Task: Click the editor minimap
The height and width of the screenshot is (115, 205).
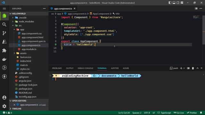Action: click(x=197, y=17)
